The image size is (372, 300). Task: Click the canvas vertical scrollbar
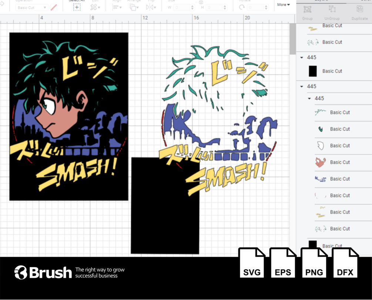292,39
